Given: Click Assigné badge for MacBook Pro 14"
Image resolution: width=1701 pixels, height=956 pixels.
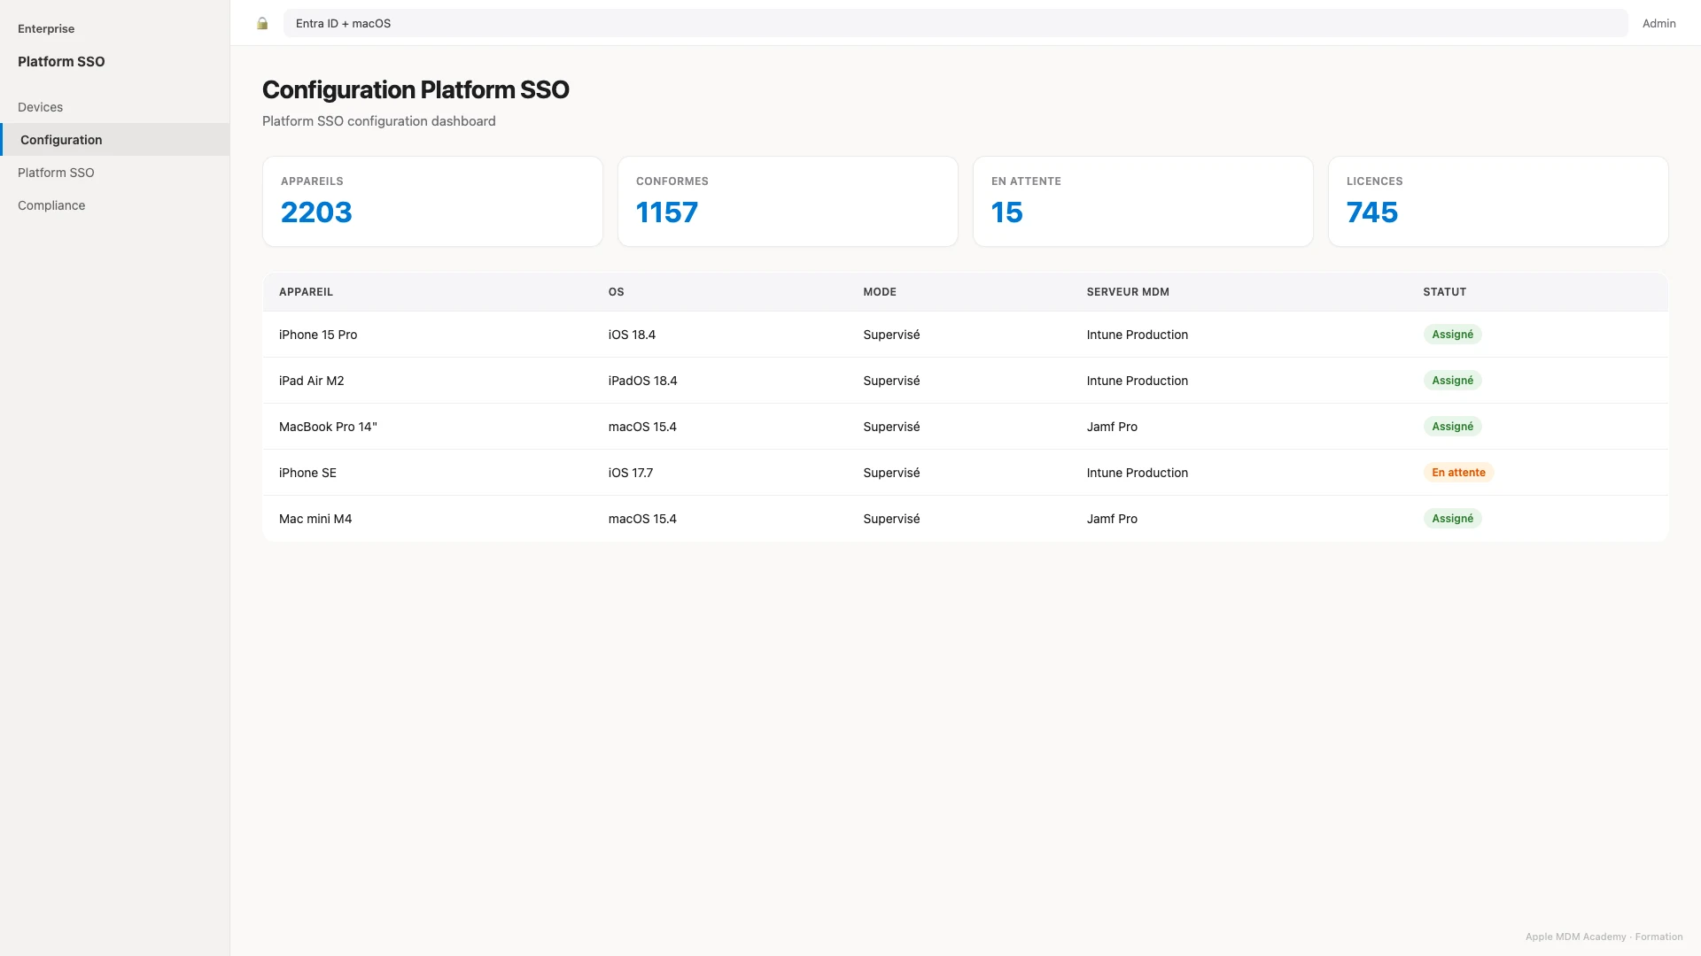Looking at the screenshot, I should point(1452,427).
